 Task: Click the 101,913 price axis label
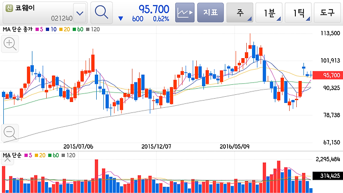330,61
